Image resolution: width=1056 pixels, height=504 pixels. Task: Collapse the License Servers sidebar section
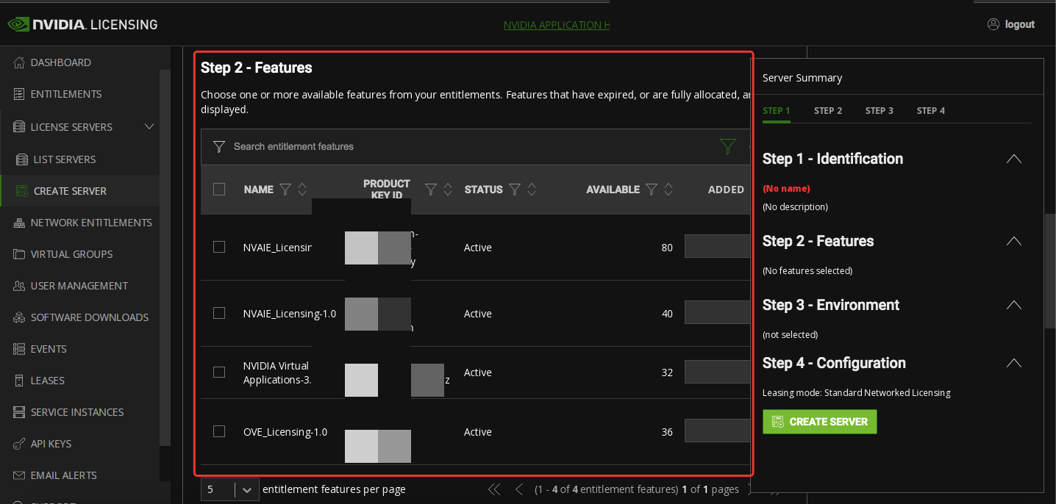point(149,126)
